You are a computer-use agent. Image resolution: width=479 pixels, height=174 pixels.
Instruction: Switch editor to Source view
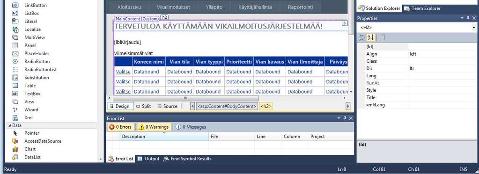pos(168,106)
